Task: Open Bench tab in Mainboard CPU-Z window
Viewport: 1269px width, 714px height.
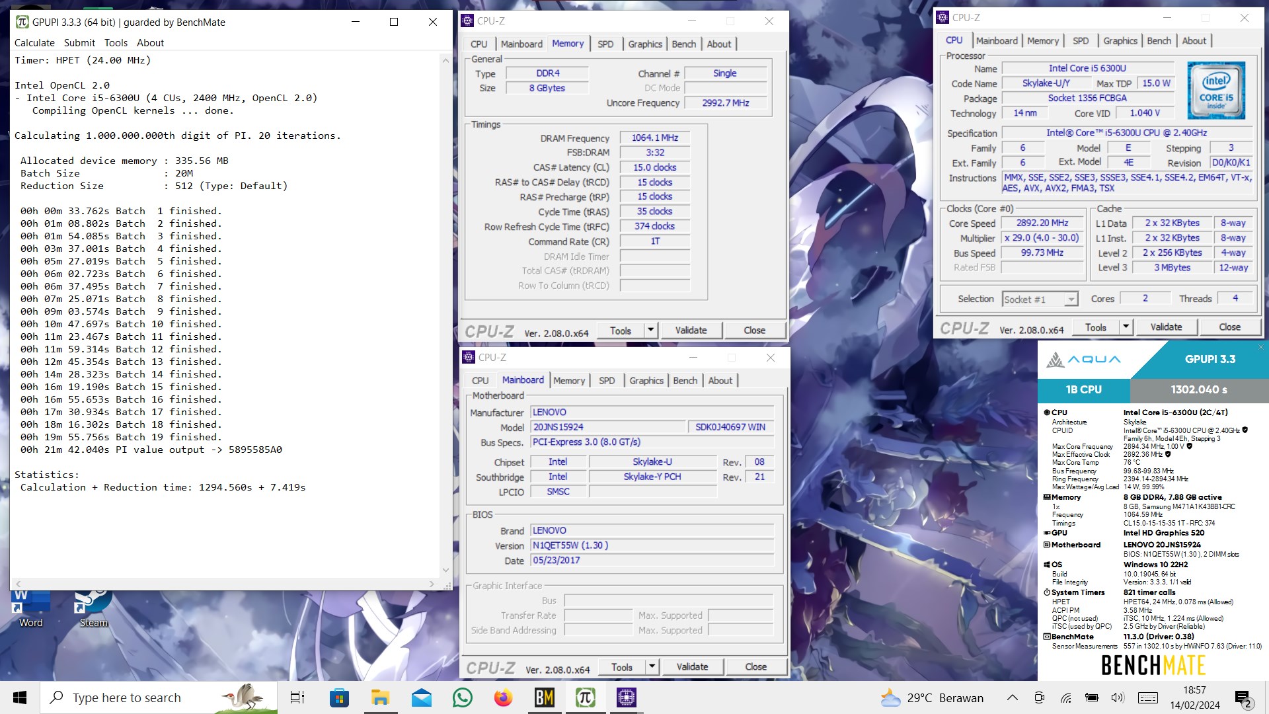Action: (x=685, y=381)
